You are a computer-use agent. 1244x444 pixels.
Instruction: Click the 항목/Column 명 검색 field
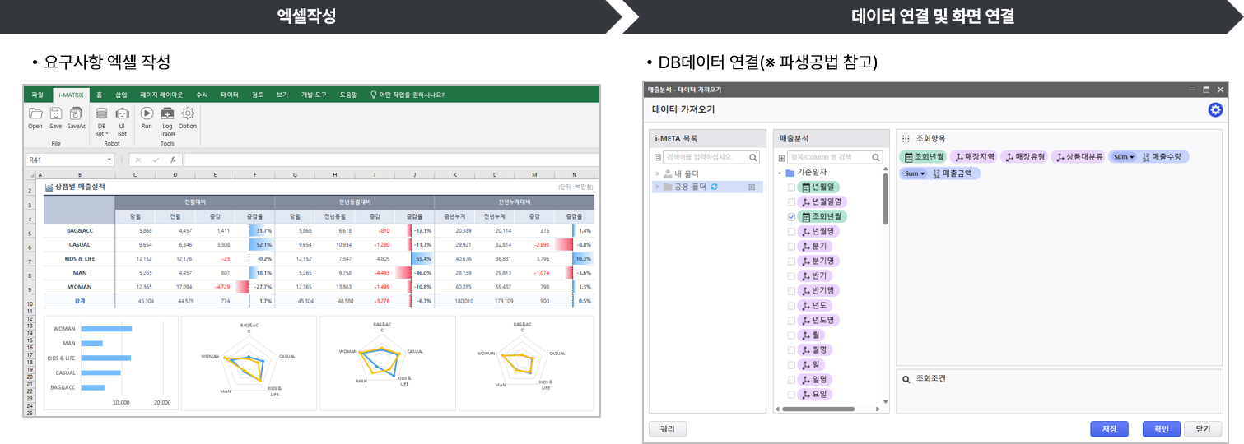pos(834,157)
